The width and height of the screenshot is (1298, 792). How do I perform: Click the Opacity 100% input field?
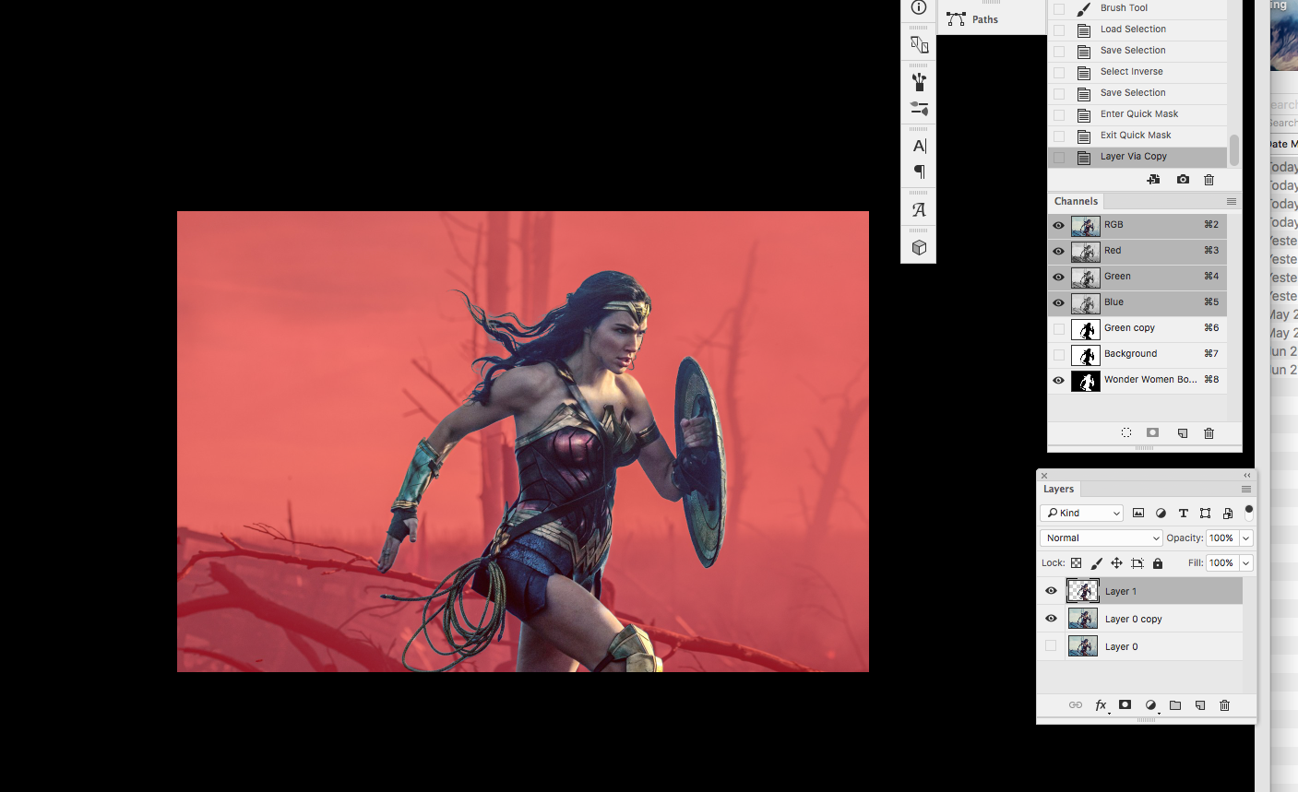click(x=1221, y=538)
